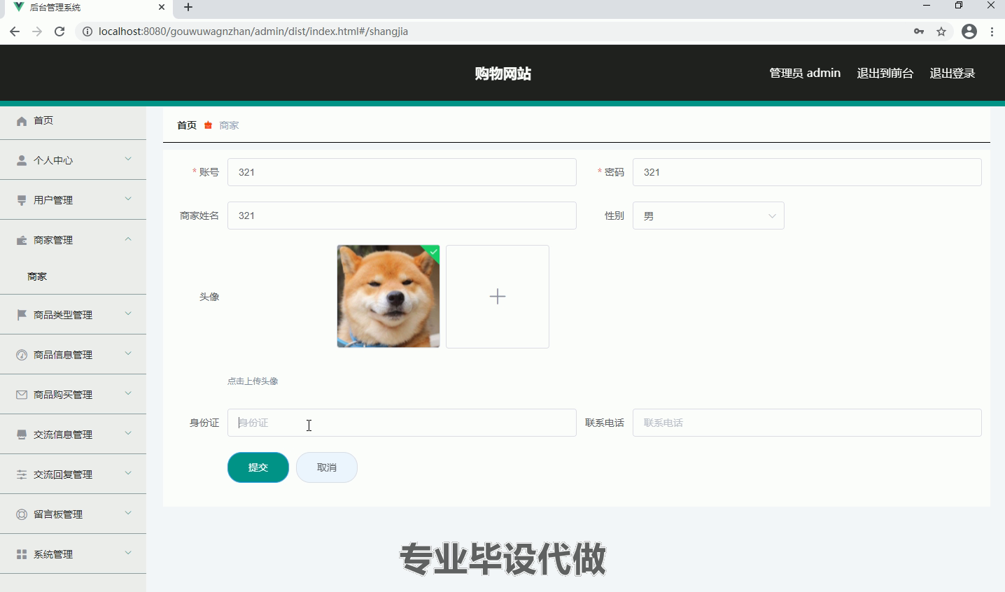Image resolution: width=1005 pixels, height=592 pixels.
Task: Submit the form with 提交 button
Action: click(258, 467)
